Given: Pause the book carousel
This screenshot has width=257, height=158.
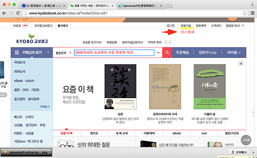Looking at the screenshot, I should click(241, 64).
